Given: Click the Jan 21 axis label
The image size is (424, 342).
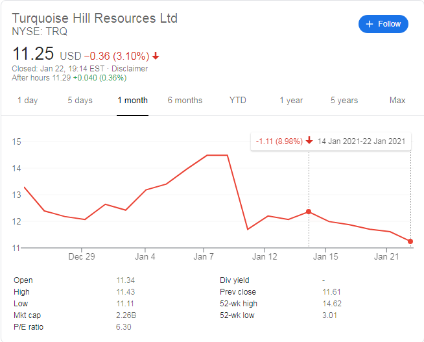Looking at the screenshot, I should pos(386,256).
